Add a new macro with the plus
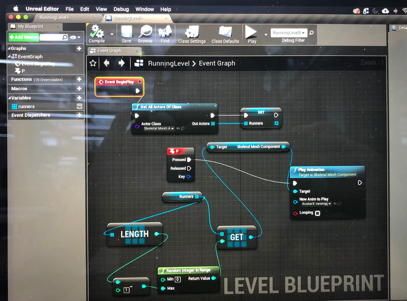 [x=79, y=89]
